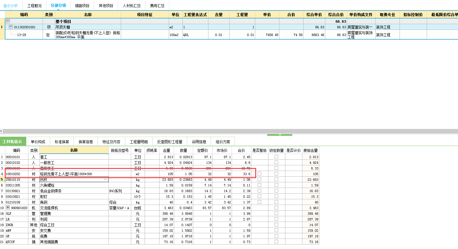Open the ellipsis button in 吊杆 name cell
The height and width of the screenshot is (249, 458).
pos(106,180)
